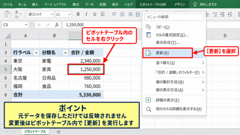Center the cell text
The height and width of the screenshot is (135, 240).
click(122, 14)
